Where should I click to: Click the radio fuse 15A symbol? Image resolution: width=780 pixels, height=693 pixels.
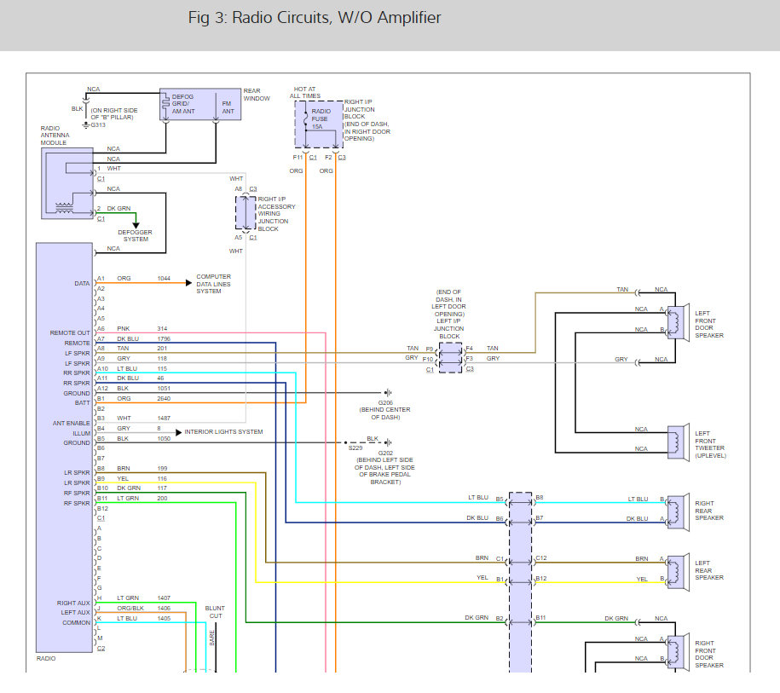(x=306, y=118)
